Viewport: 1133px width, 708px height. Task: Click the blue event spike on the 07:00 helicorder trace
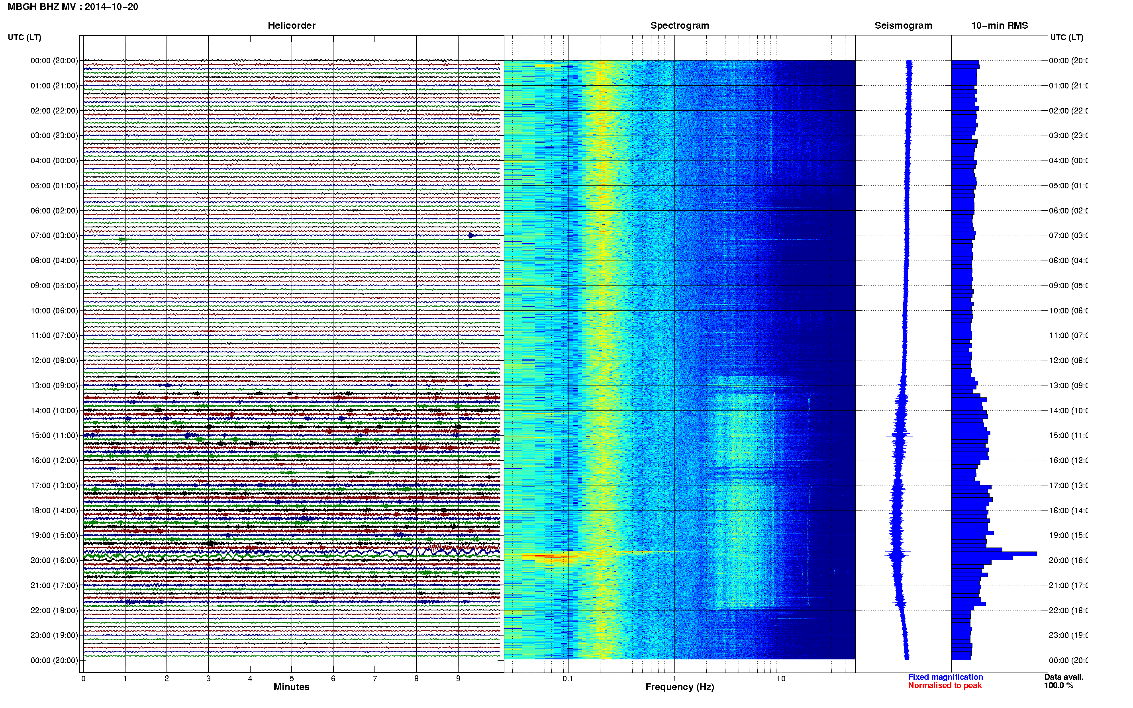click(x=472, y=235)
